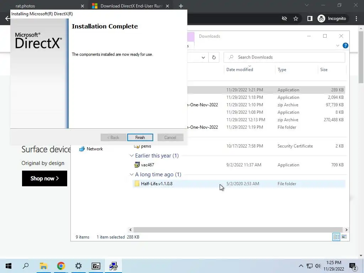Show hidden system tray icons
364x273 pixels.
[x=301, y=266]
